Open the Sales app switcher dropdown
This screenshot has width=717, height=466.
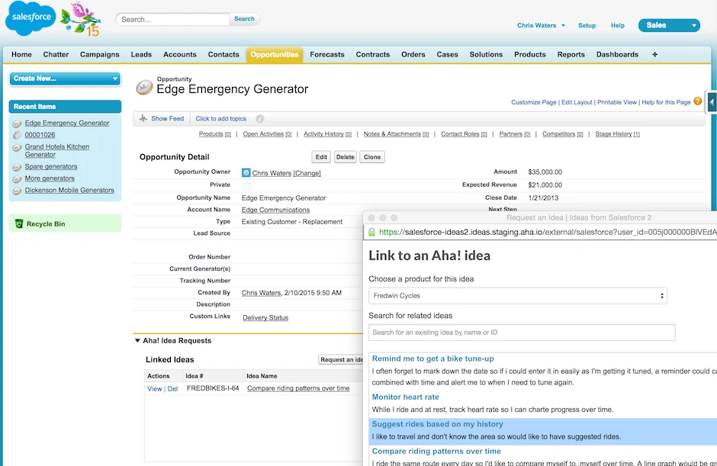point(669,25)
